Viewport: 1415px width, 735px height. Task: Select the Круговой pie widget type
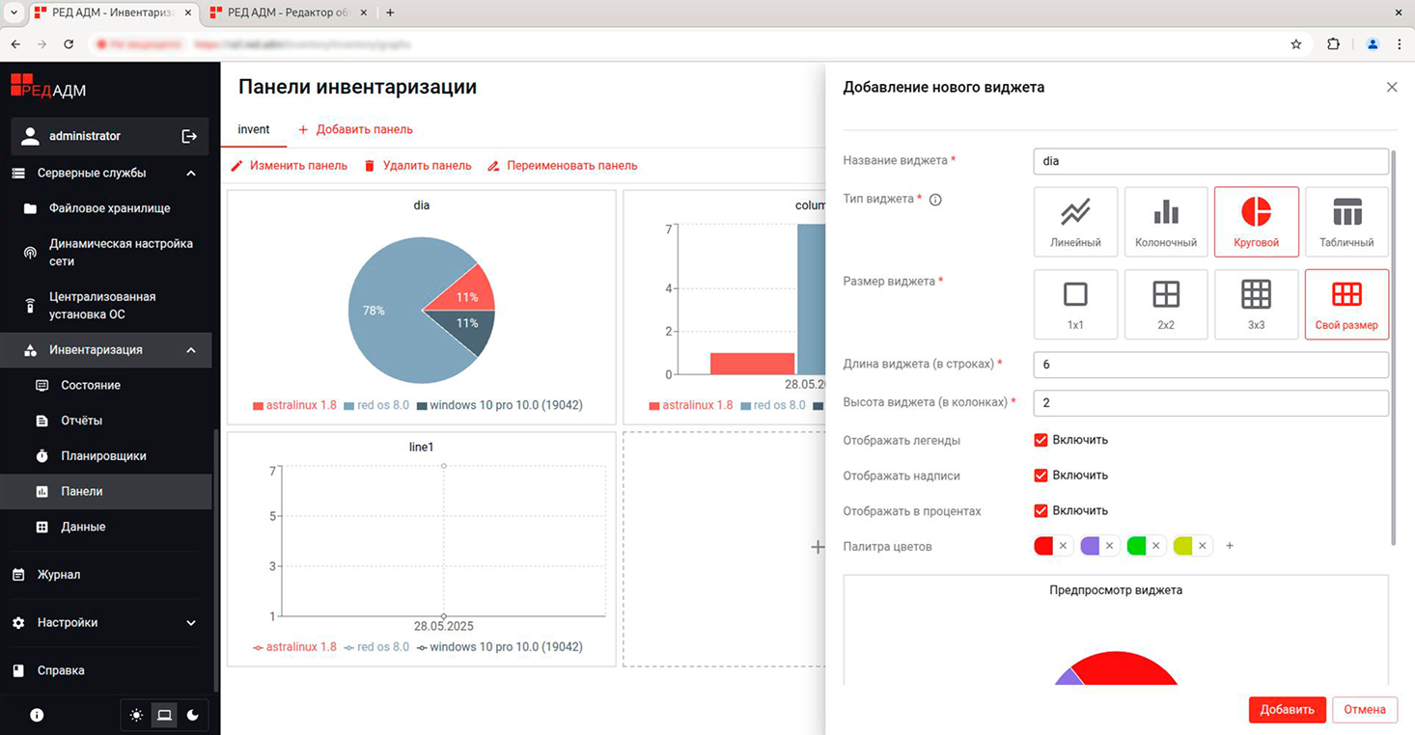click(x=1256, y=222)
